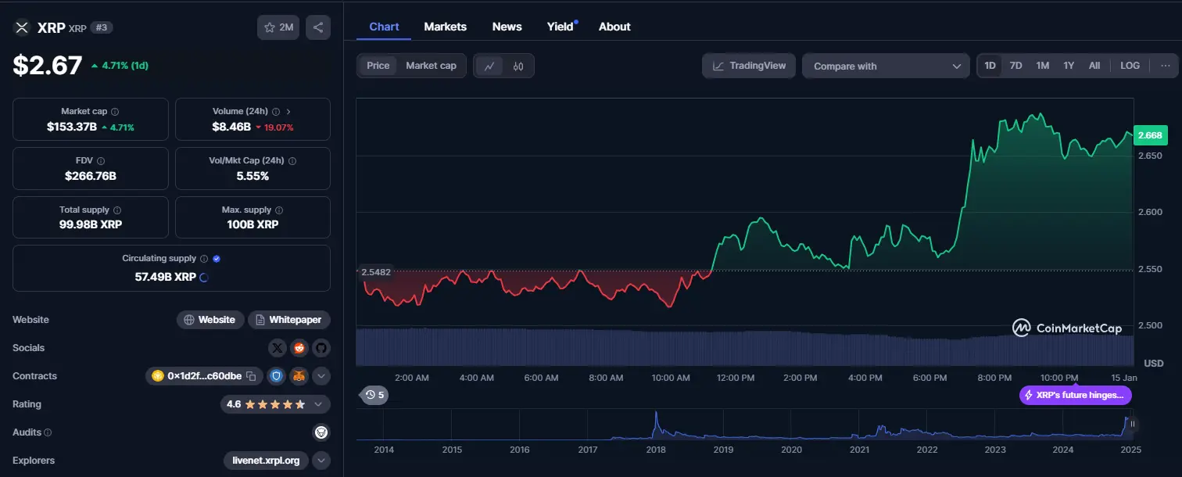Open the XRP Website link

210,320
